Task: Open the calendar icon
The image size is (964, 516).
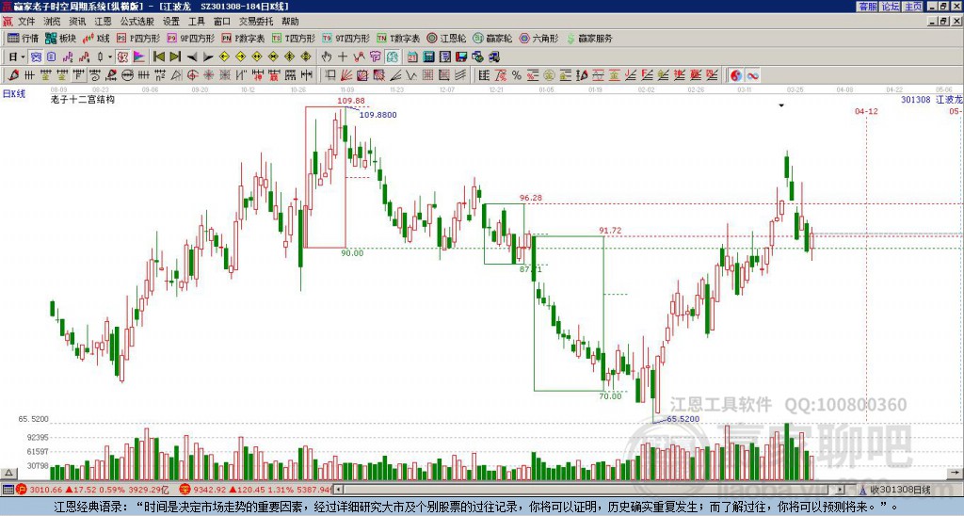Action: (412, 57)
